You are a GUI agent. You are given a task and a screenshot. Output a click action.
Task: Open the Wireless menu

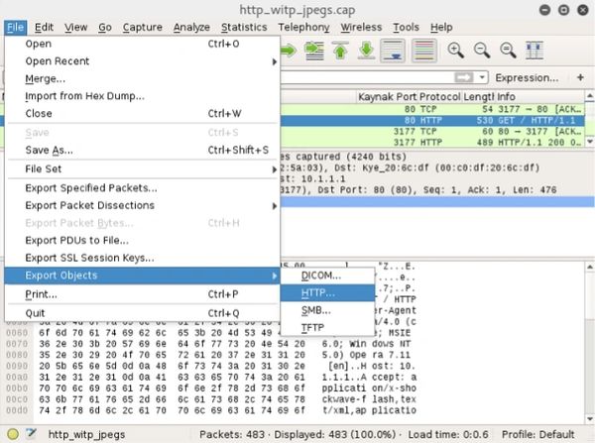(x=361, y=28)
